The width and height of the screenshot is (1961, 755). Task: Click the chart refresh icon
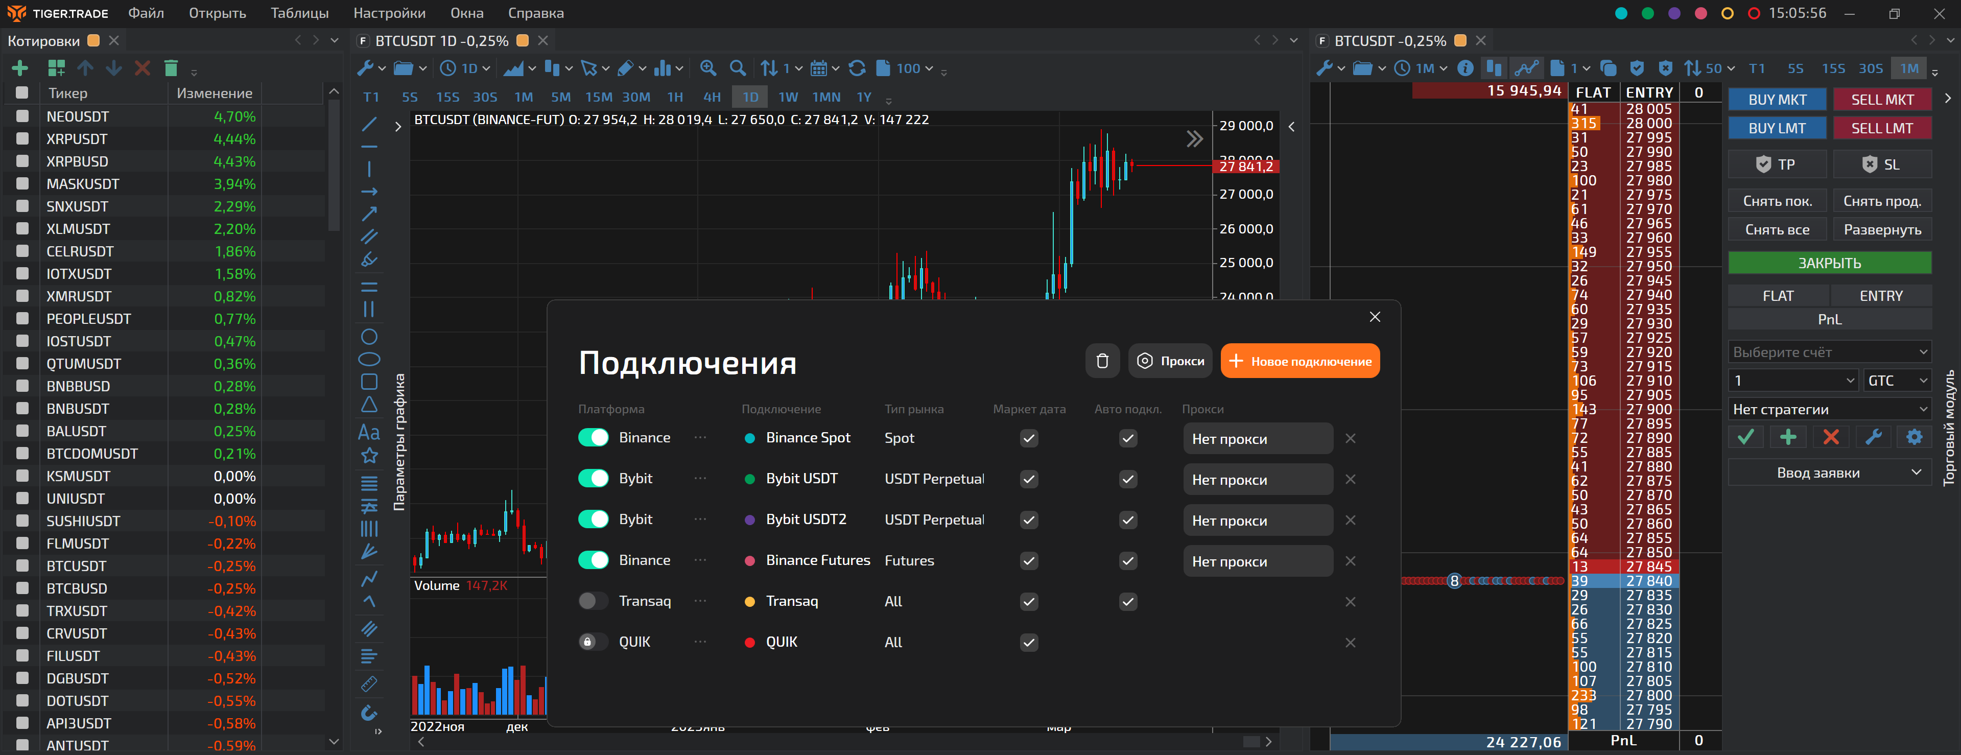point(857,68)
